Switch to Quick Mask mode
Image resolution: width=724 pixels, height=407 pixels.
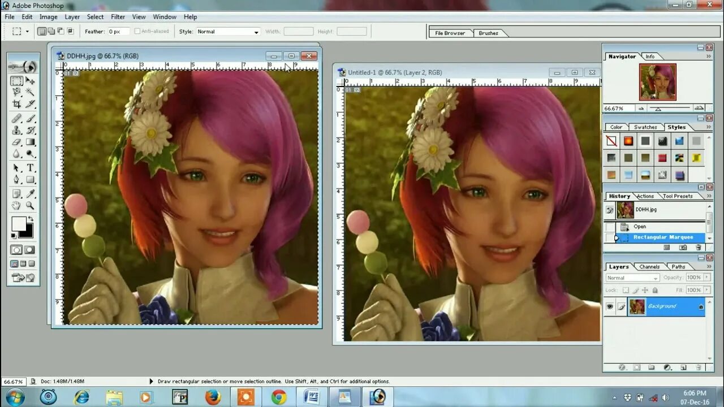click(x=30, y=249)
